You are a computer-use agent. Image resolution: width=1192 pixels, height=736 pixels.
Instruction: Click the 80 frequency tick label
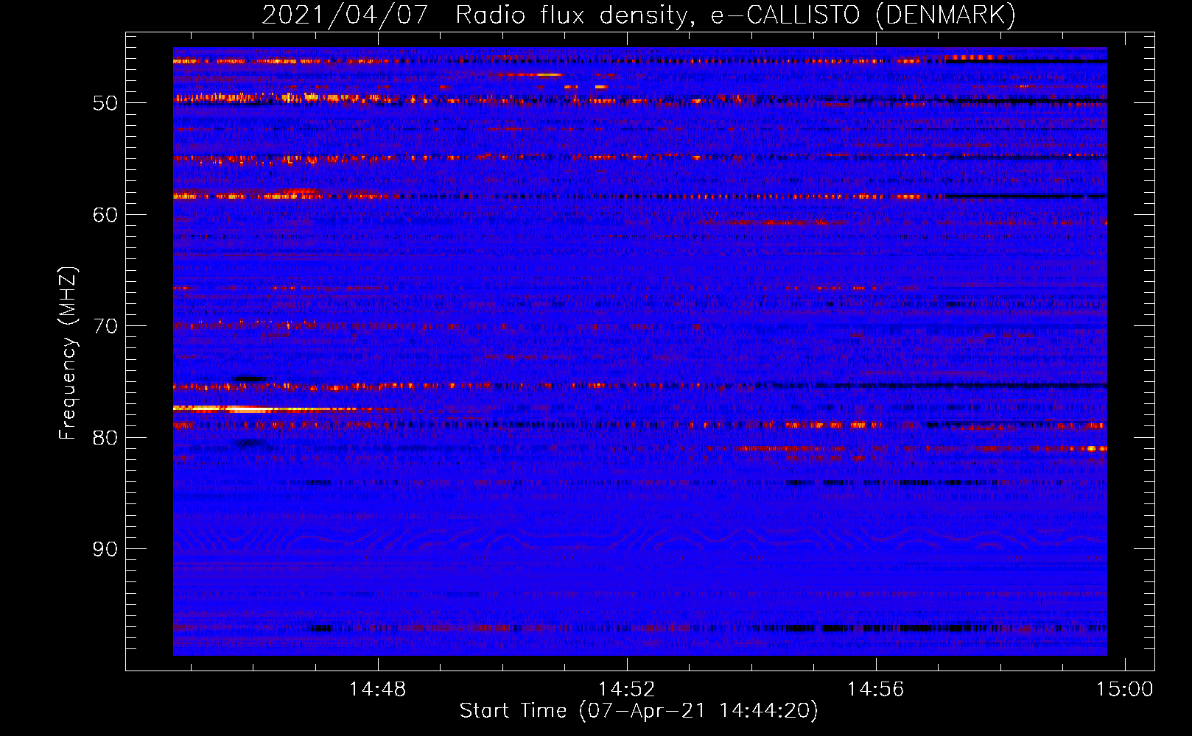105,438
